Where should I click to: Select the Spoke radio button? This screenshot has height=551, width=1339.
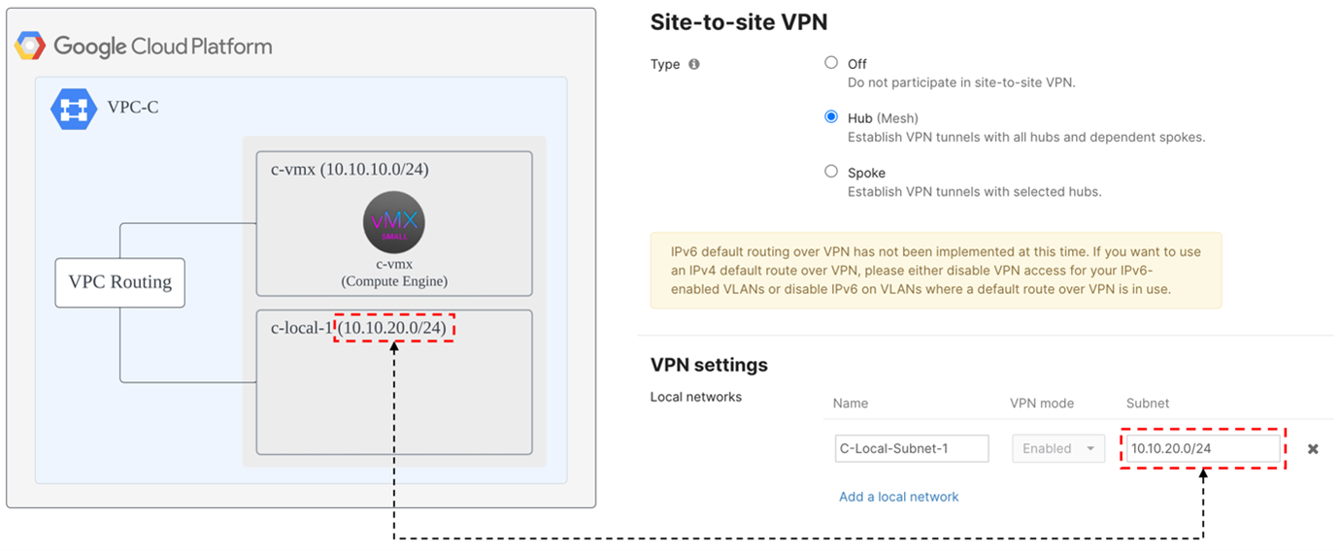pyautogui.click(x=831, y=172)
